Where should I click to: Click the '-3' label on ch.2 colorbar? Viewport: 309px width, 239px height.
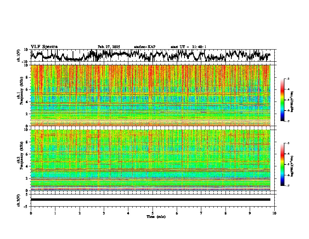[288, 143]
